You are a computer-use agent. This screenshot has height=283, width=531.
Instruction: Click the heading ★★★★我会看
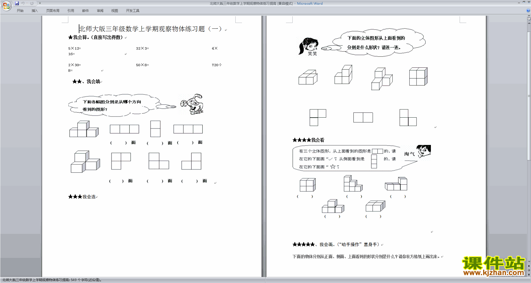tap(308, 140)
